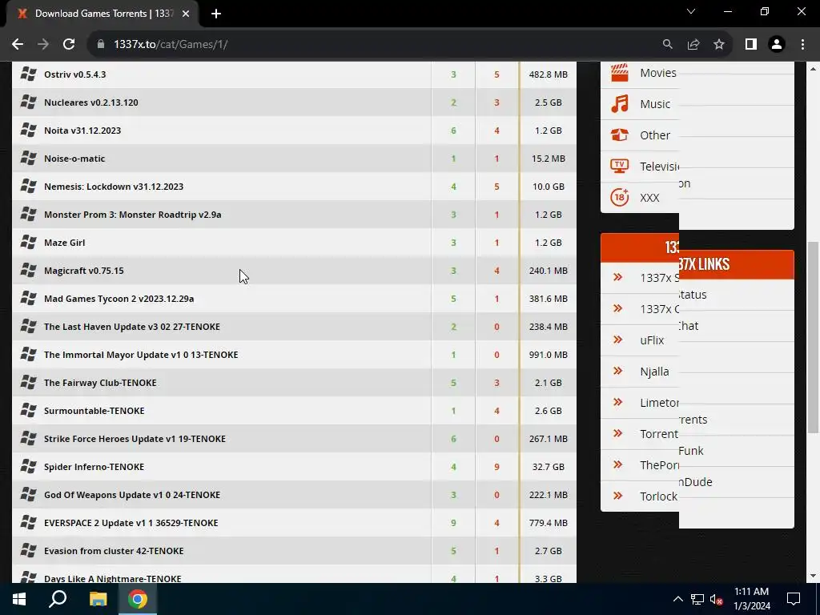Click double-arrow icon beside Njalla
Image resolution: width=820 pixels, height=615 pixels.
617,371
